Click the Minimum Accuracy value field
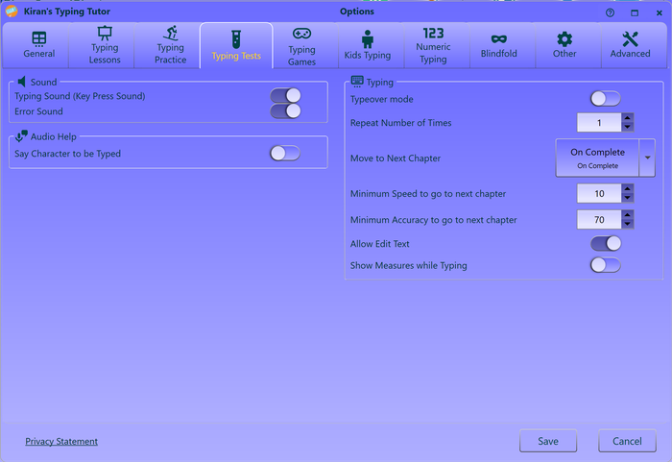This screenshot has width=672, height=462. (599, 220)
